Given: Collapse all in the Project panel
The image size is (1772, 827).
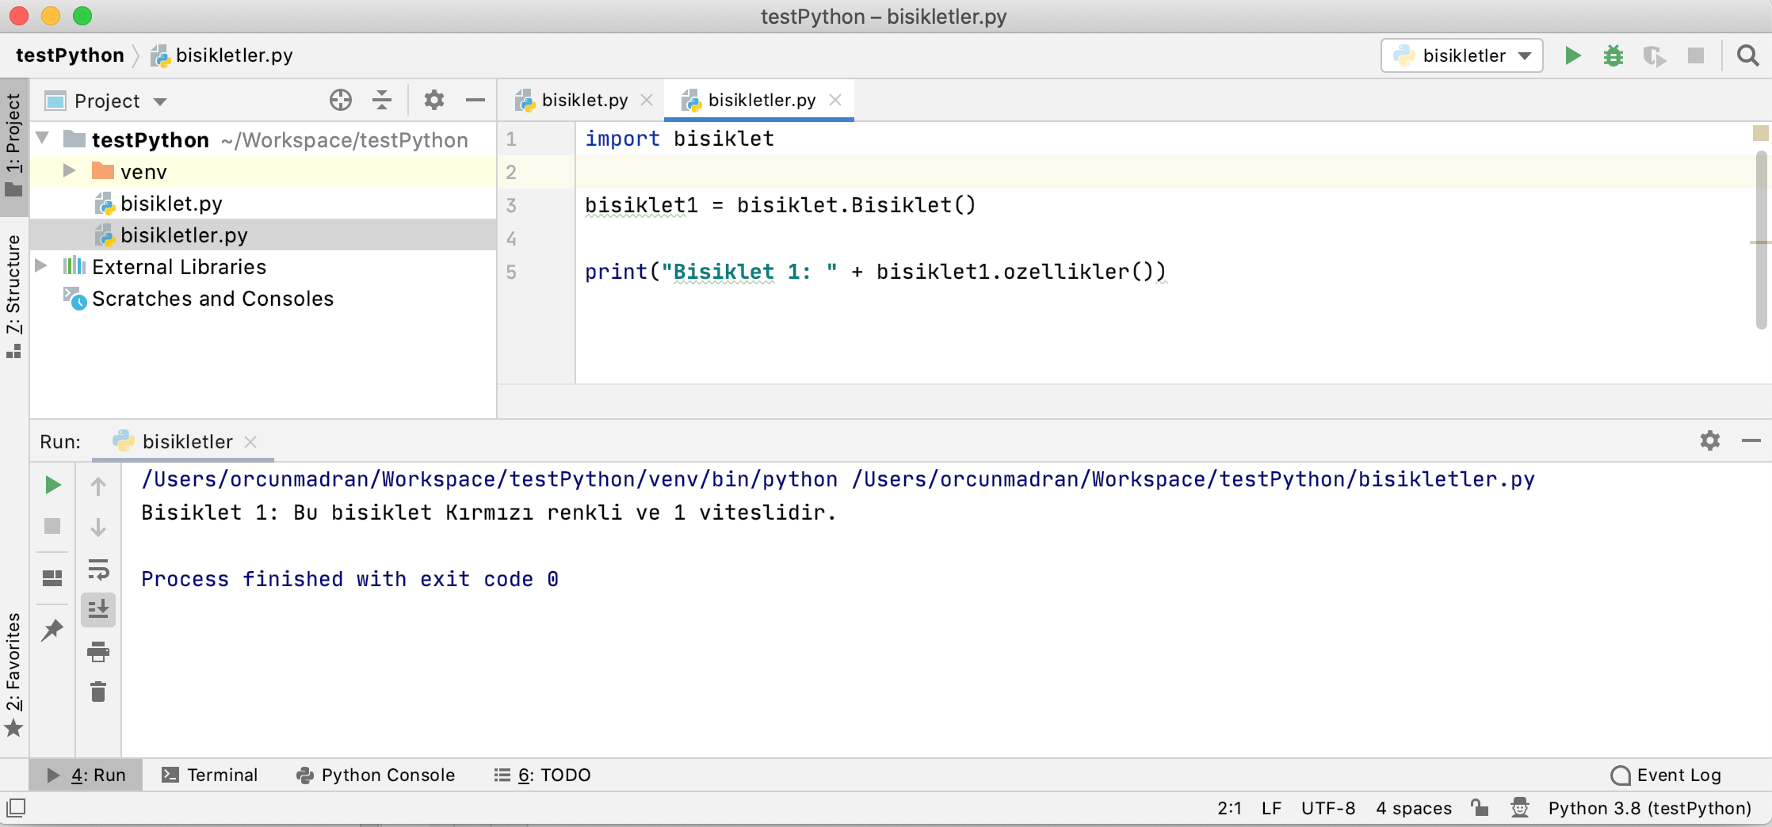Looking at the screenshot, I should [382, 100].
